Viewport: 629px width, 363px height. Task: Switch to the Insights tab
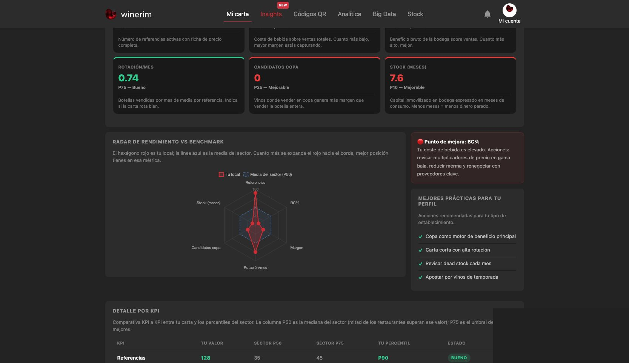[x=271, y=14]
